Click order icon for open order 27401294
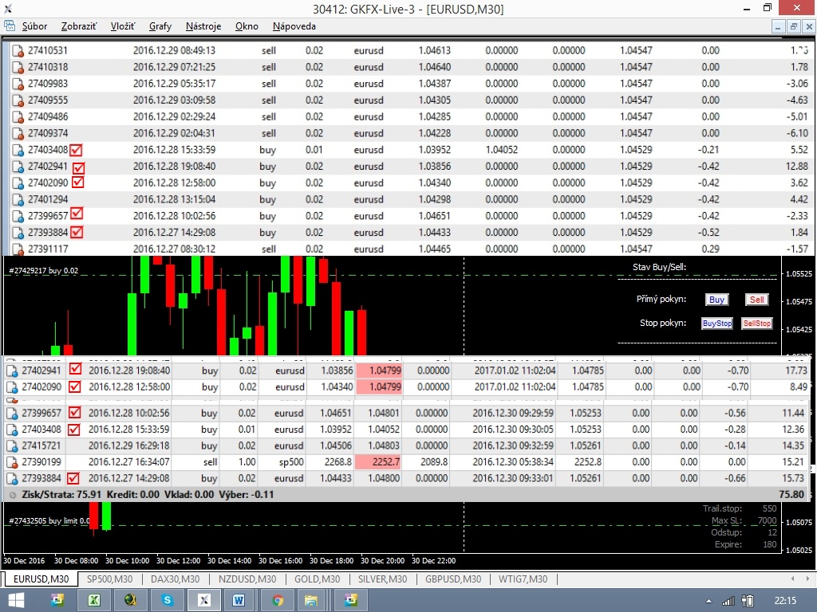817x612 pixels. [18, 200]
